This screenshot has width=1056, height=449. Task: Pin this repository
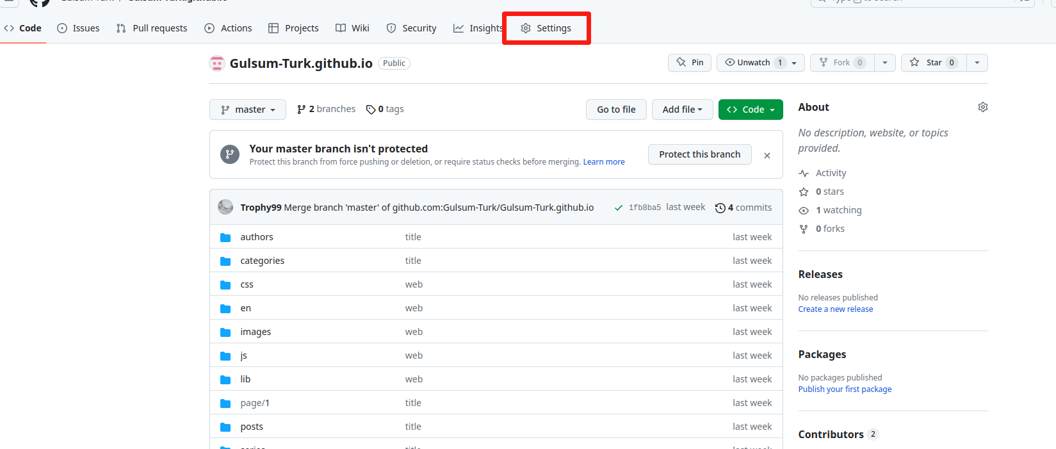tap(690, 62)
